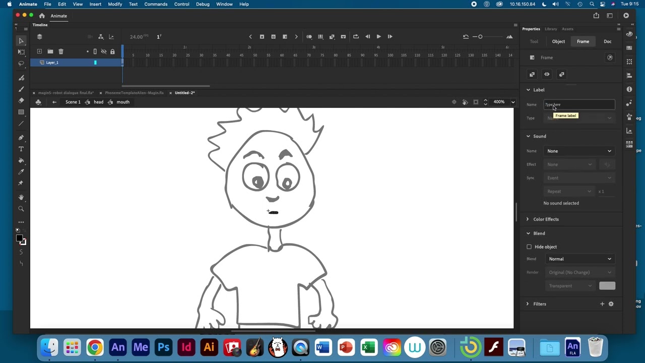Open the Modify menu
The width and height of the screenshot is (645, 363).
click(x=115, y=4)
